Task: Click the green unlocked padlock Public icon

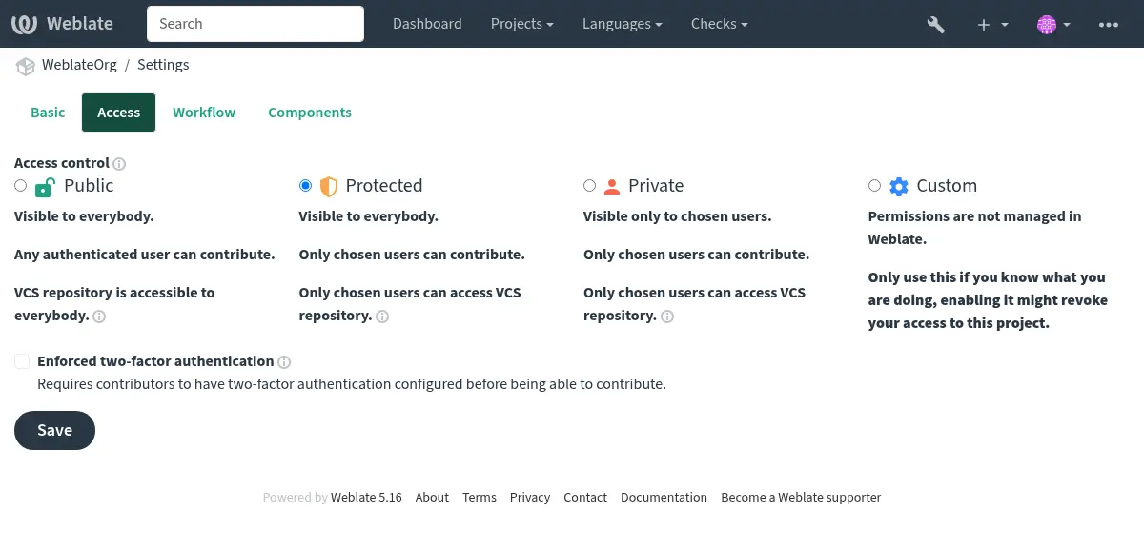Action: [x=44, y=186]
